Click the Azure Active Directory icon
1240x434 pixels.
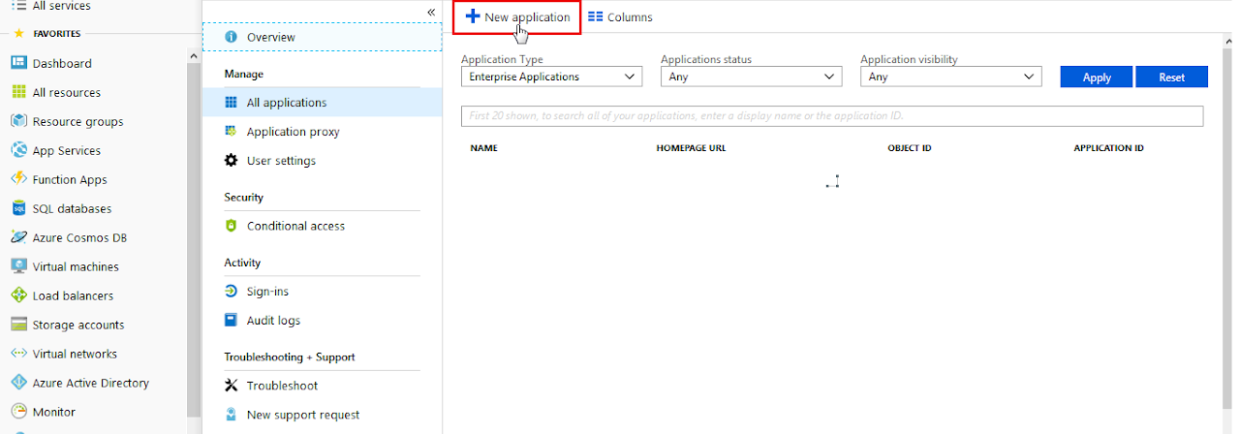pos(17,383)
